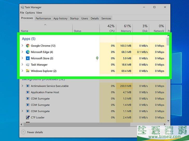The height and width of the screenshot is (141, 189).
Task: Click the horizontal scrollbar right arrow
Action: point(165,124)
